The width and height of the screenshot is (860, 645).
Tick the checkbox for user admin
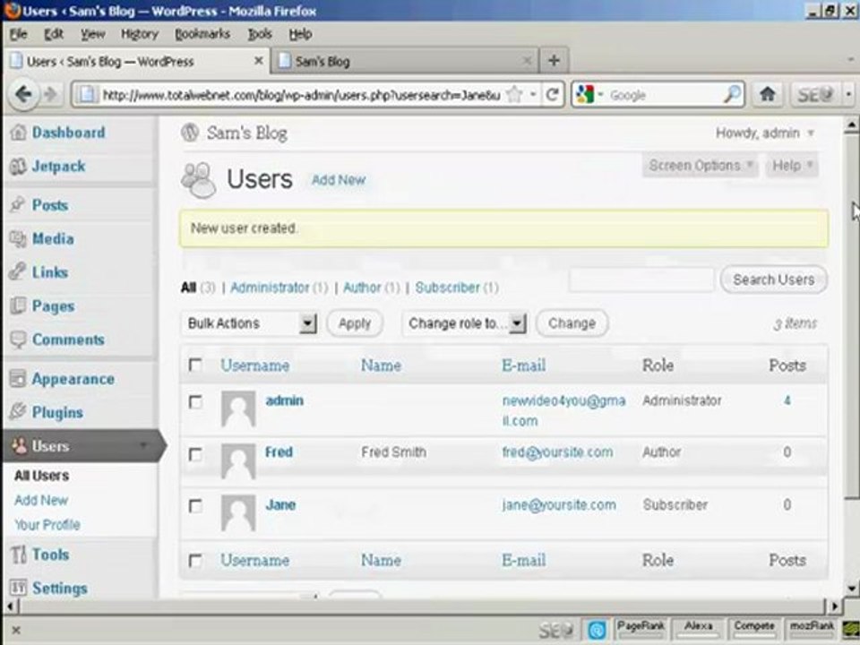coord(195,402)
